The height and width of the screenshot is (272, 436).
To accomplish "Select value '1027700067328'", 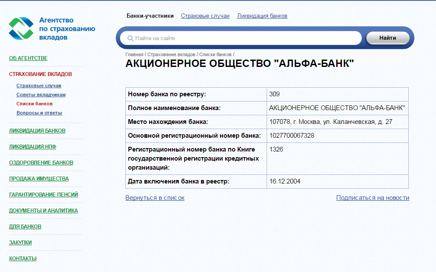I will pos(292,136).
